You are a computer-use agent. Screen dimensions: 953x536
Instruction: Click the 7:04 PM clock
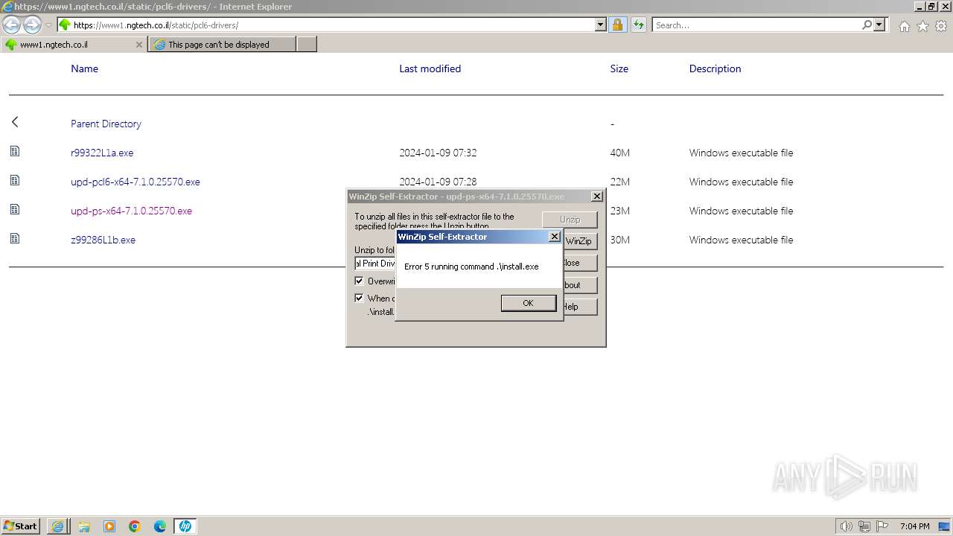[915, 526]
